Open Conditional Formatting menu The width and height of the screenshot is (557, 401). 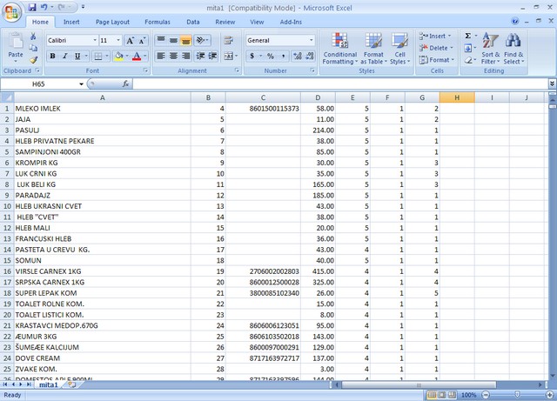tap(339, 49)
